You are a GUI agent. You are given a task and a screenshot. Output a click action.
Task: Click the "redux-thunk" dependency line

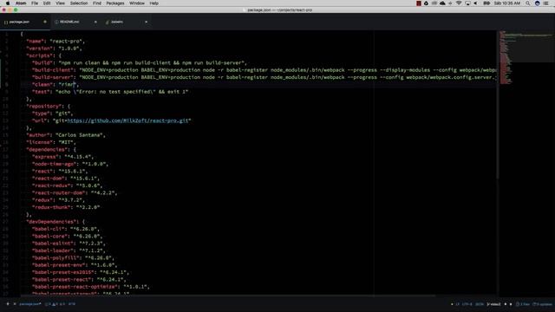(66, 207)
